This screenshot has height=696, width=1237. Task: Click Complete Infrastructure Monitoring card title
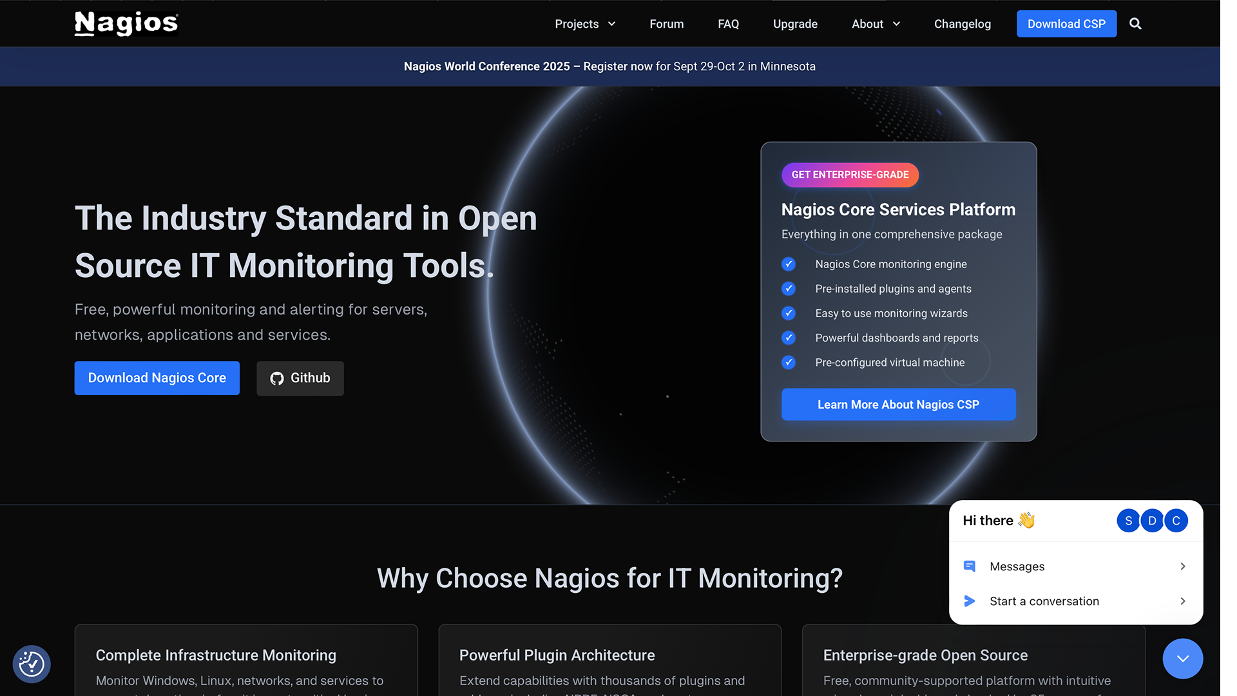pyautogui.click(x=216, y=655)
